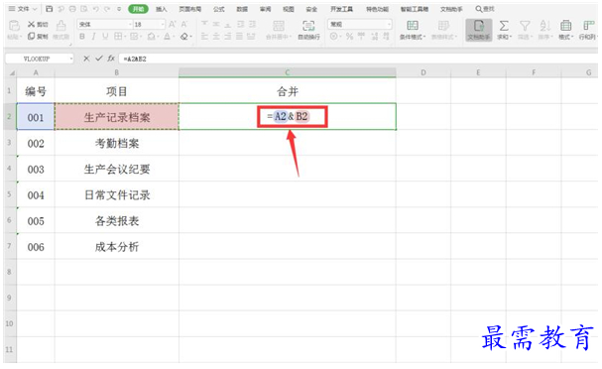Image resolution: width=602 pixels, height=369 pixels.
Task: Click cell B5 '日常文件记录'
Action: coord(117,195)
